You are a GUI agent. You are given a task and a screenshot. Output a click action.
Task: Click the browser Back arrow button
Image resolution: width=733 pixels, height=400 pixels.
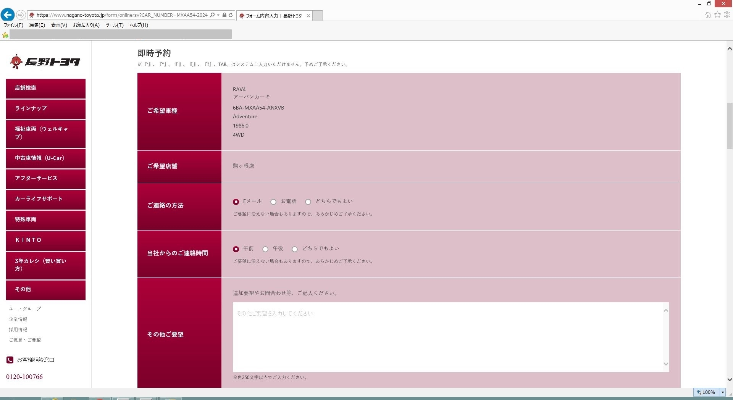click(x=7, y=15)
